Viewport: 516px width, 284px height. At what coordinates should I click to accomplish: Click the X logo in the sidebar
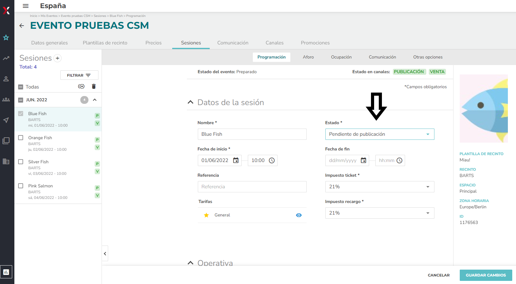[x=6, y=11]
